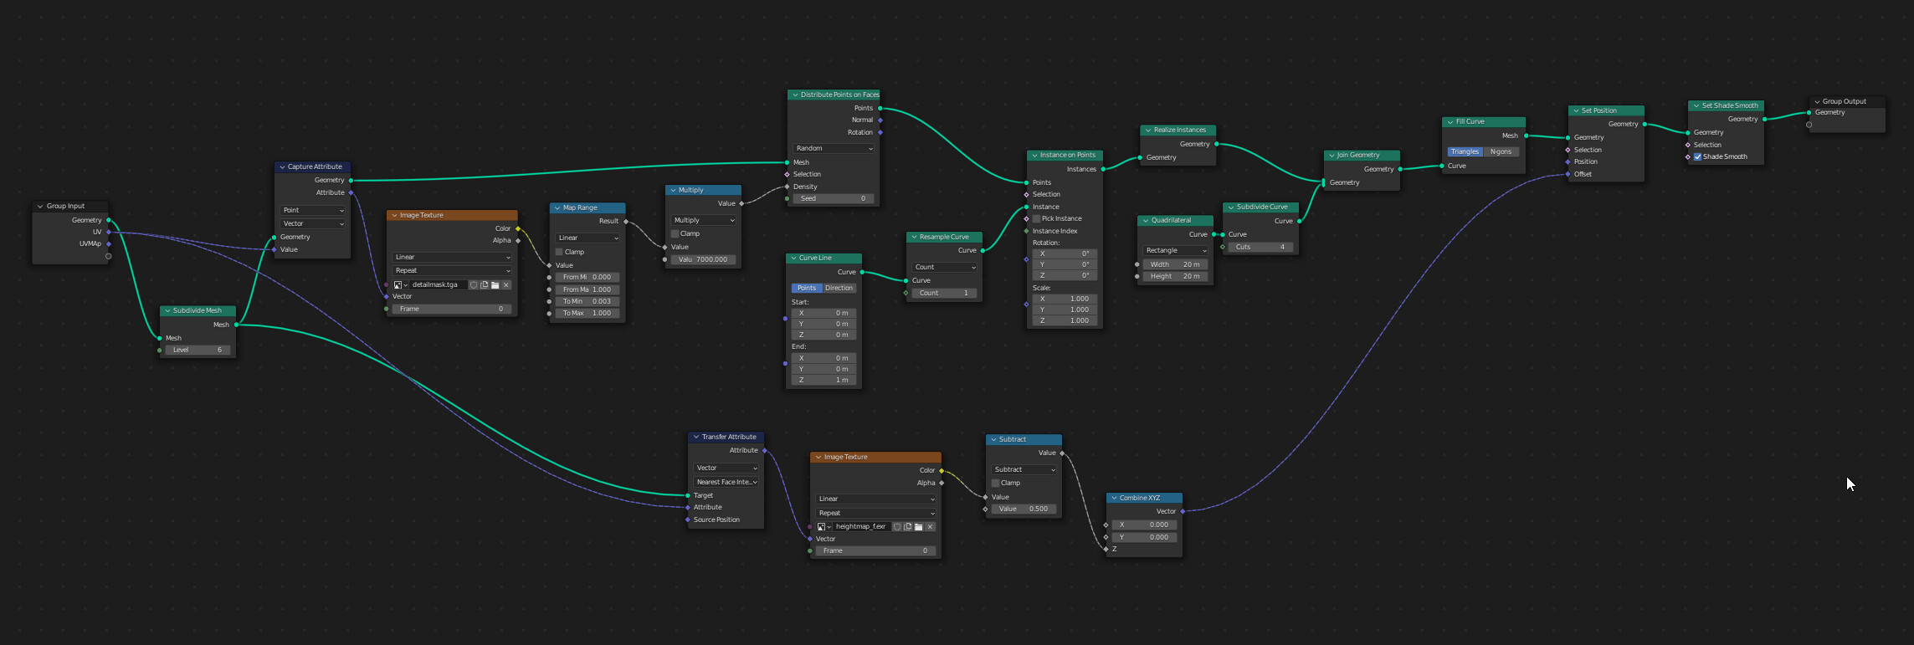Toggle Pick Instance checkbox
The image size is (1914, 645).
(1036, 218)
